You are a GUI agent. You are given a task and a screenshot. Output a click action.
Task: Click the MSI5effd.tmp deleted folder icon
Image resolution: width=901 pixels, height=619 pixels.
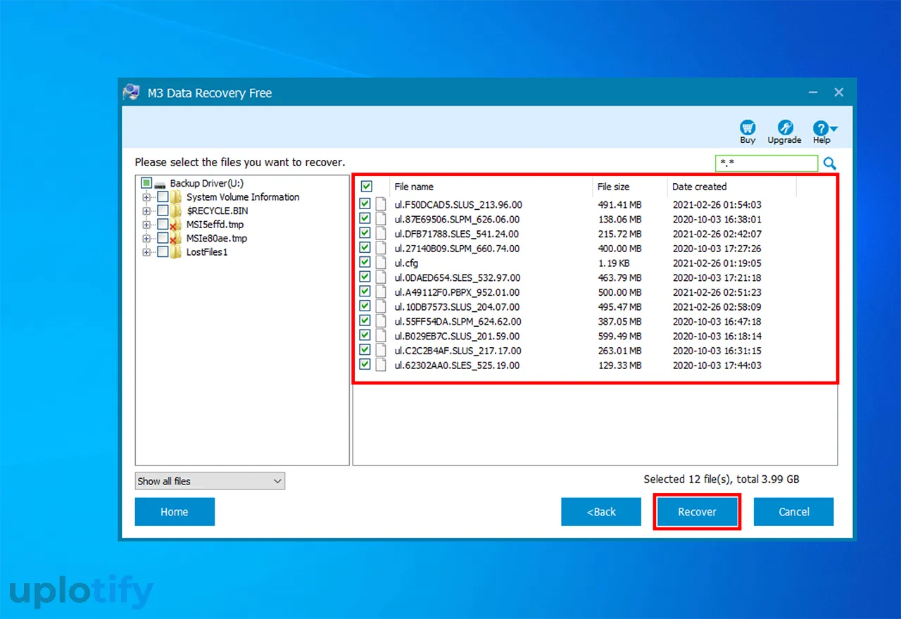coord(176,225)
